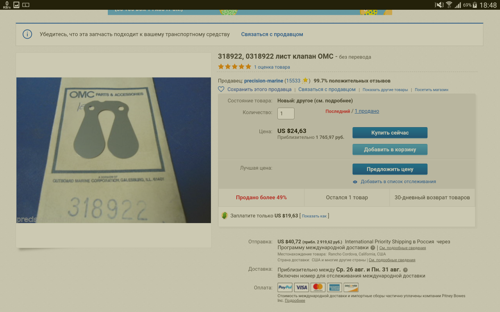Add the item with "Добавить в корзину"
This screenshot has height=312, width=500.
[390, 149]
